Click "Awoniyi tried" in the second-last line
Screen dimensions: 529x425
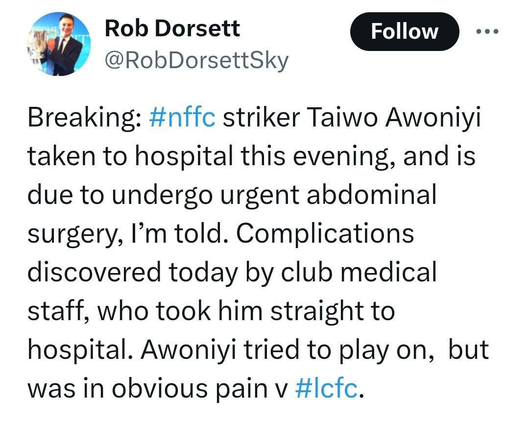click(x=220, y=350)
